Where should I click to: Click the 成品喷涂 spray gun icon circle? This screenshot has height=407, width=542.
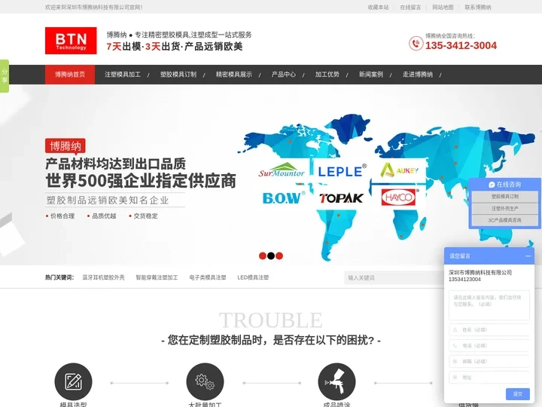click(x=336, y=381)
